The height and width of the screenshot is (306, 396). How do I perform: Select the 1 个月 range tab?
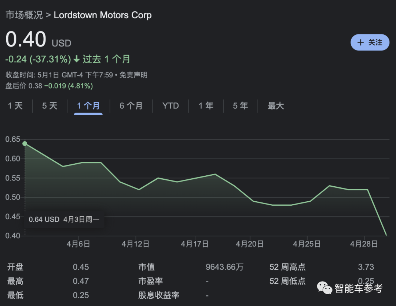click(x=88, y=106)
